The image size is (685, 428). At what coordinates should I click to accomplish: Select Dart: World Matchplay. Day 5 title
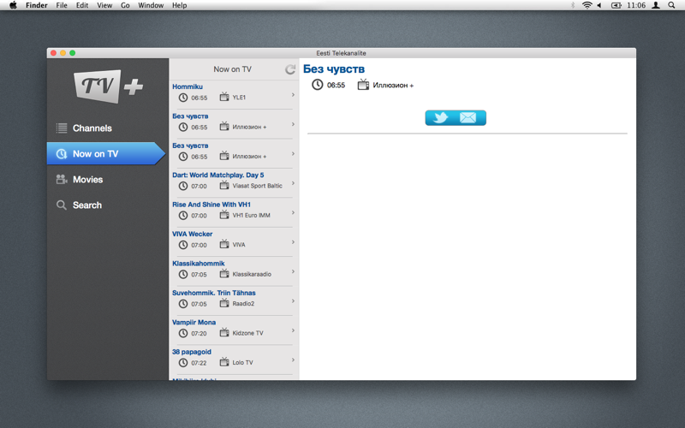tap(218, 175)
